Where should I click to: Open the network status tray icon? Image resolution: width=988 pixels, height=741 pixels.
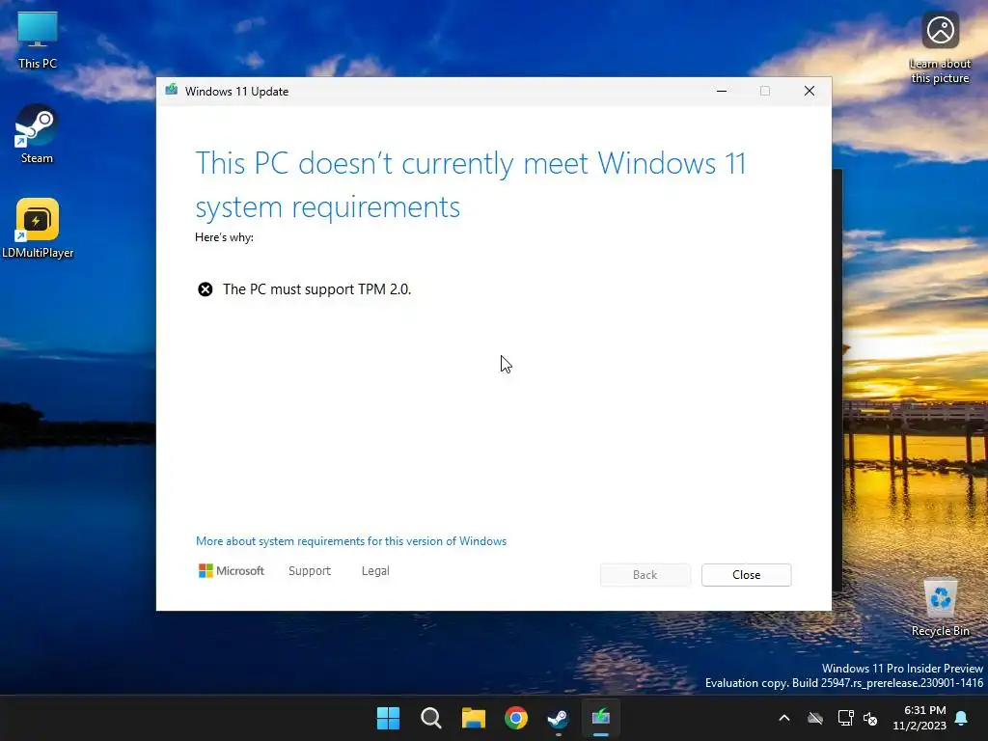point(845,718)
